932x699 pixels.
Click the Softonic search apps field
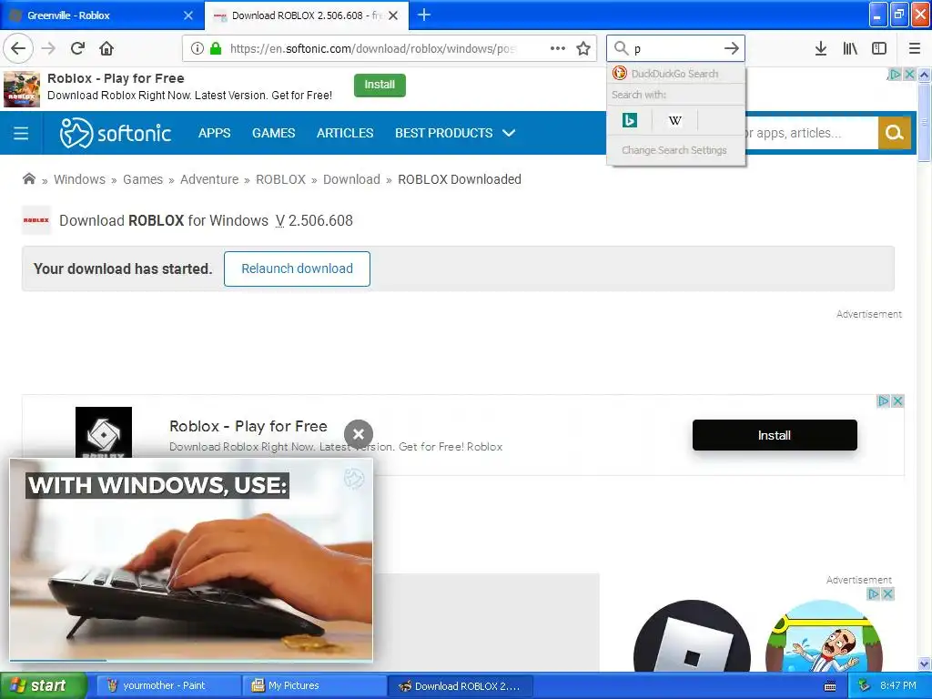811,133
